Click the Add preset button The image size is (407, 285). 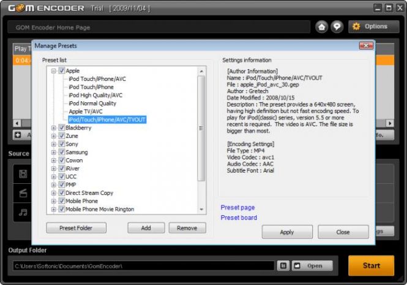146,228
